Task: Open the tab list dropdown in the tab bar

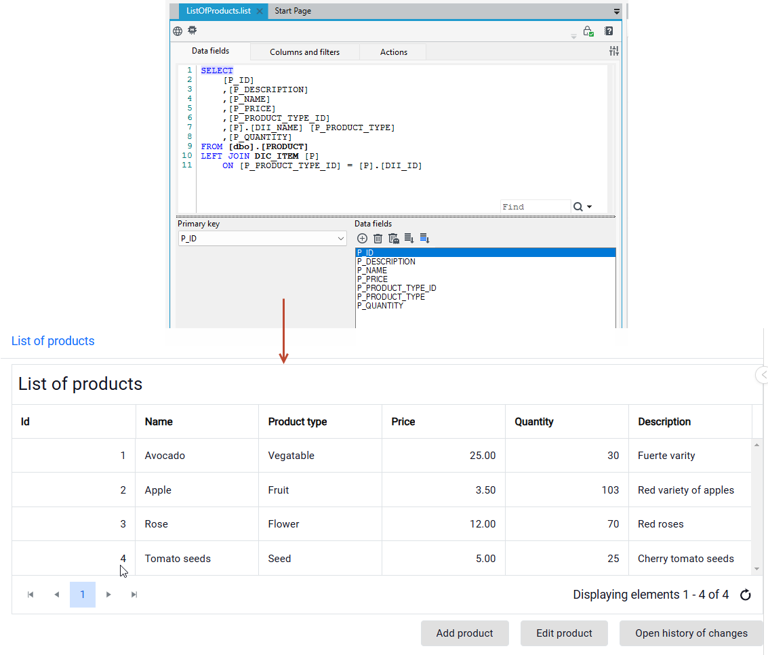Action: tap(617, 12)
